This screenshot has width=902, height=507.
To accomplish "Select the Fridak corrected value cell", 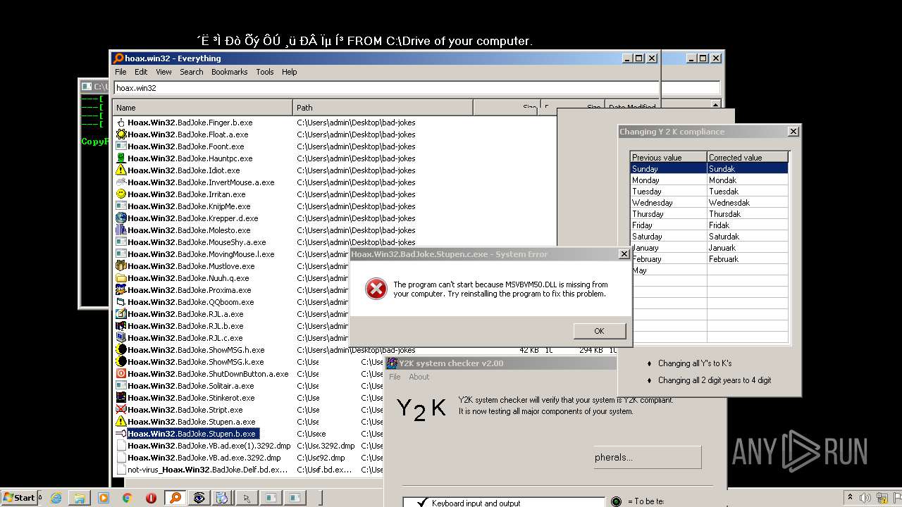I will [747, 225].
